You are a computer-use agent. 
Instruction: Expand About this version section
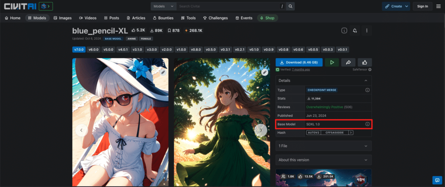[323, 160]
